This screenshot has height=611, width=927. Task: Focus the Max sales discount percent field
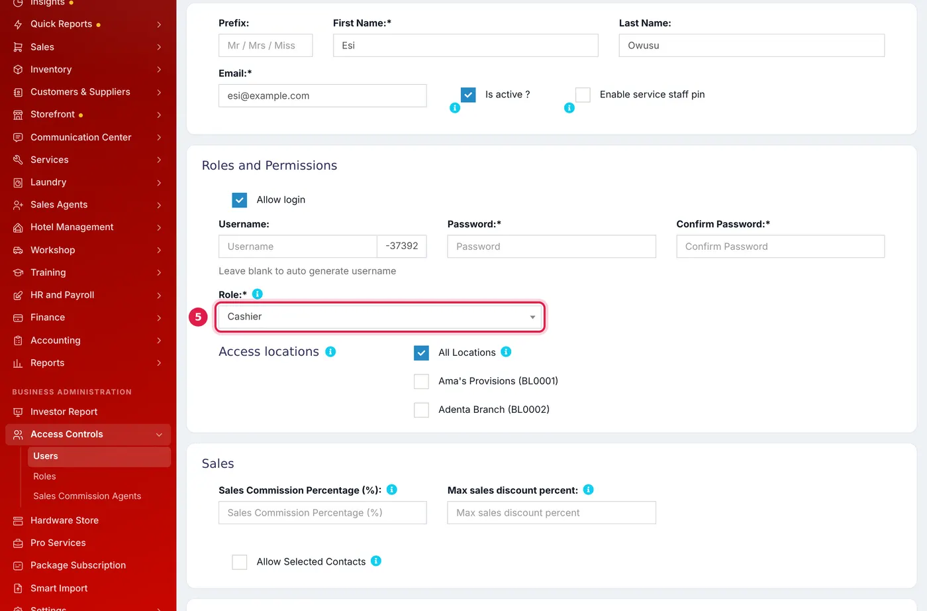pyautogui.click(x=552, y=513)
